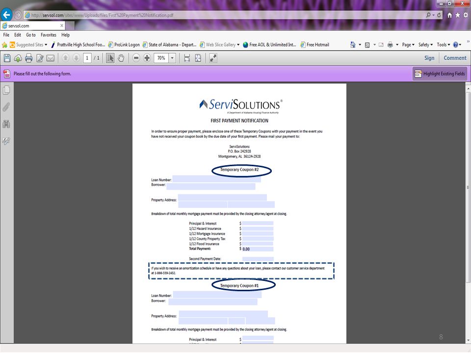This screenshot has width=471, height=353.
Task: Close the servsol.com tab
Action: 62,26
